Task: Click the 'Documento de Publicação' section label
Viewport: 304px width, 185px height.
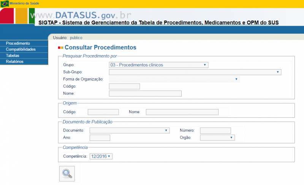Action: tap(87, 122)
